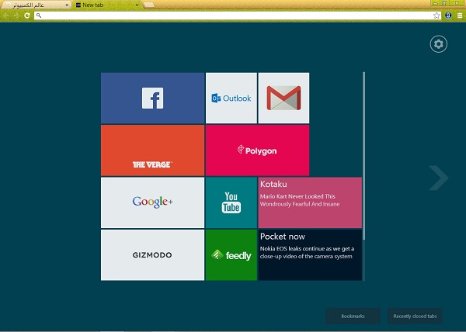The height and width of the screenshot is (332, 466).
Task: Click the back navigation arrow
Action: coord(6,16)
